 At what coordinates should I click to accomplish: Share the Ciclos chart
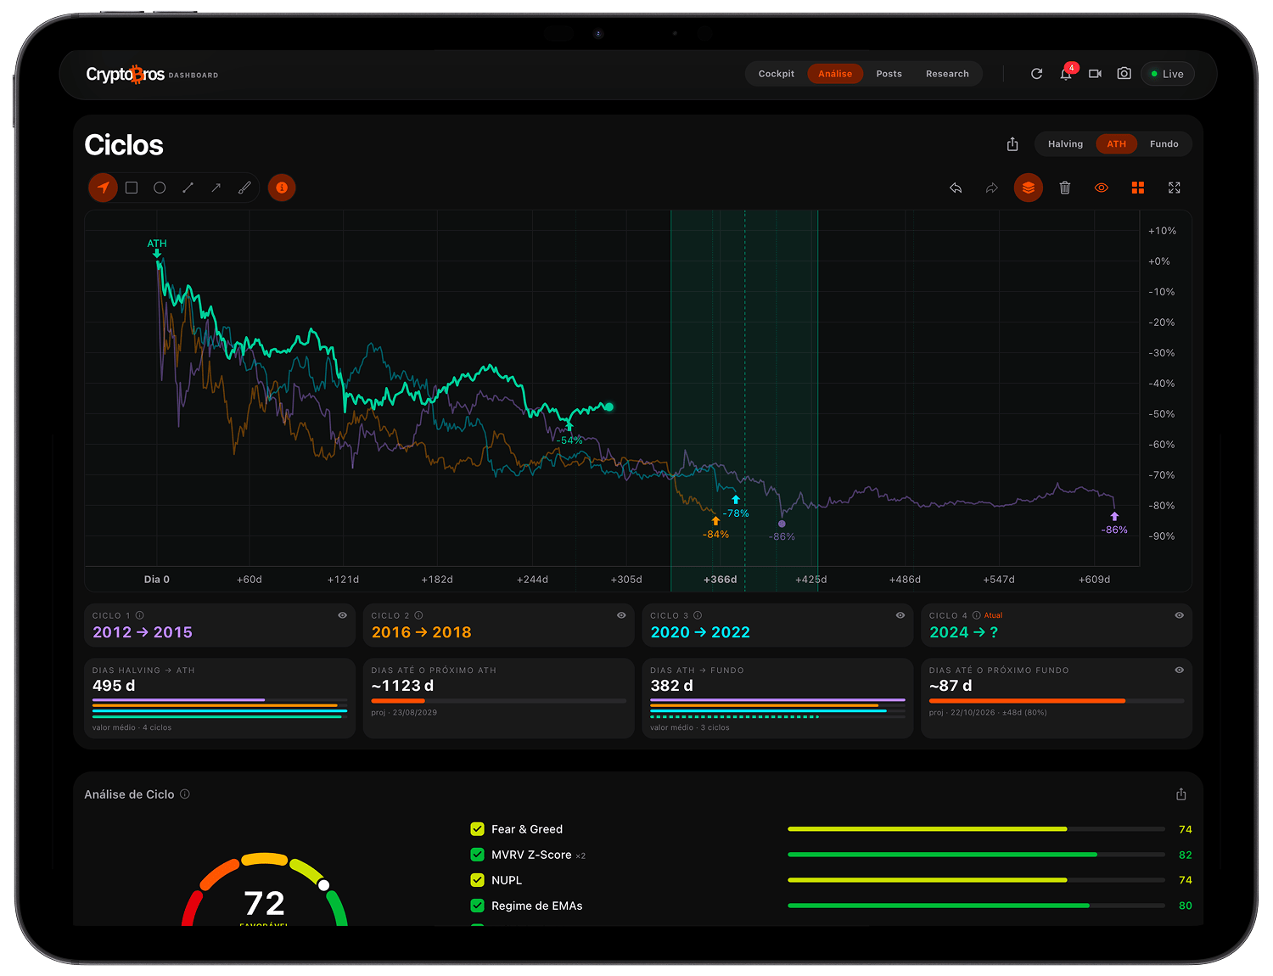coord(1012,144)
